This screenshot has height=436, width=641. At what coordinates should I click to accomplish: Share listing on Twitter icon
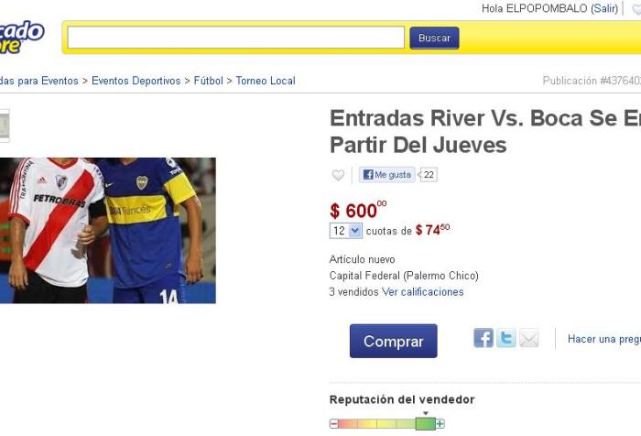[506, 338]
